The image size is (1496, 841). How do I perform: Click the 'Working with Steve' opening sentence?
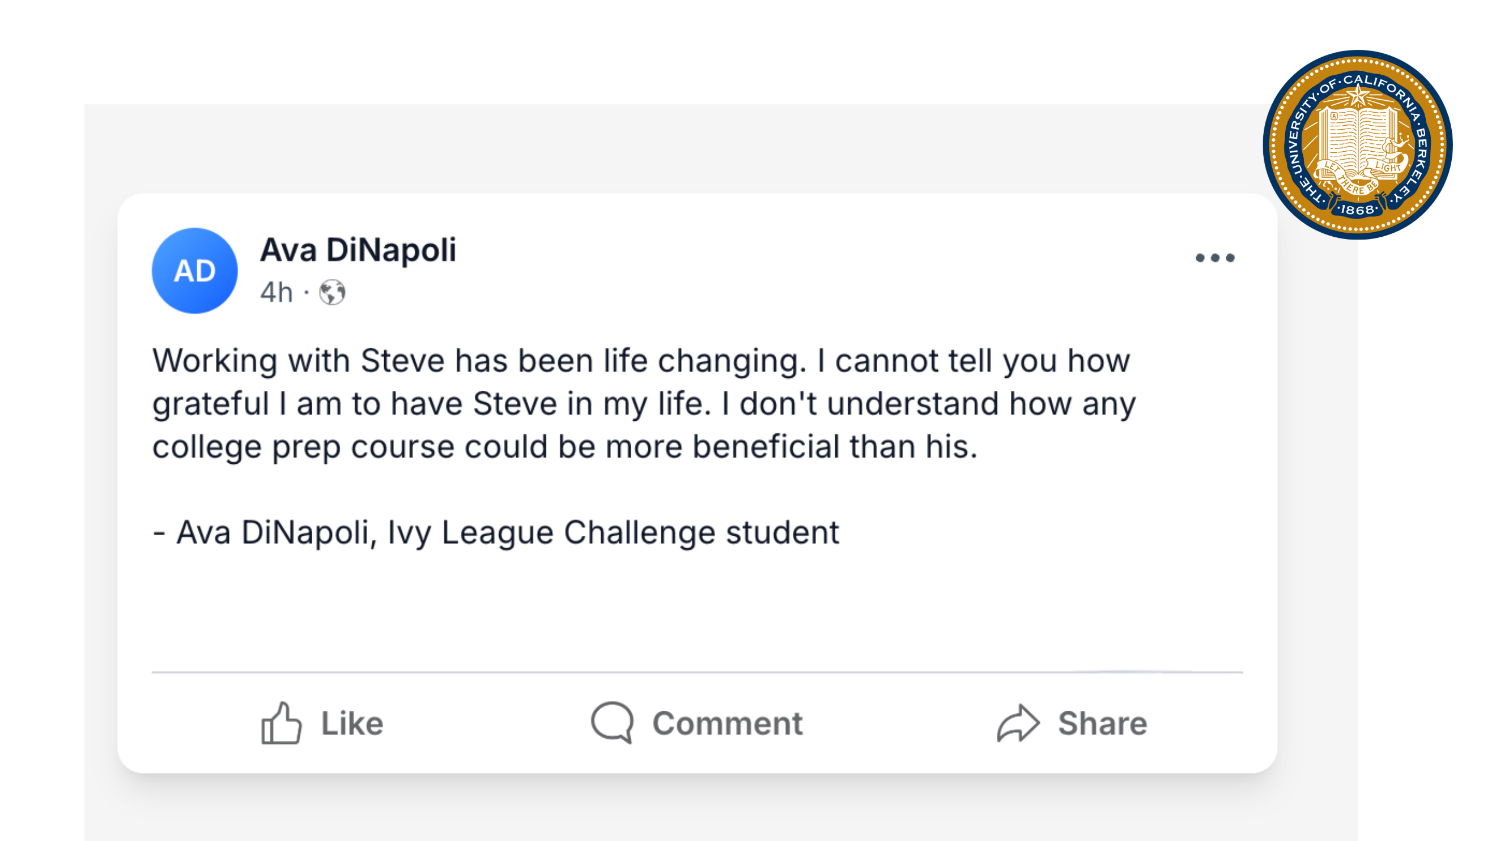tap(478, 361)
